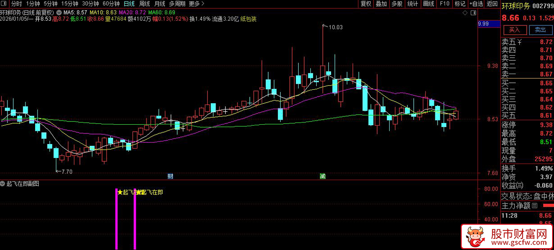This screenshot has width=554, height=250.
Task: Click the 纸包装 sector label
Action: click(248, 19)
